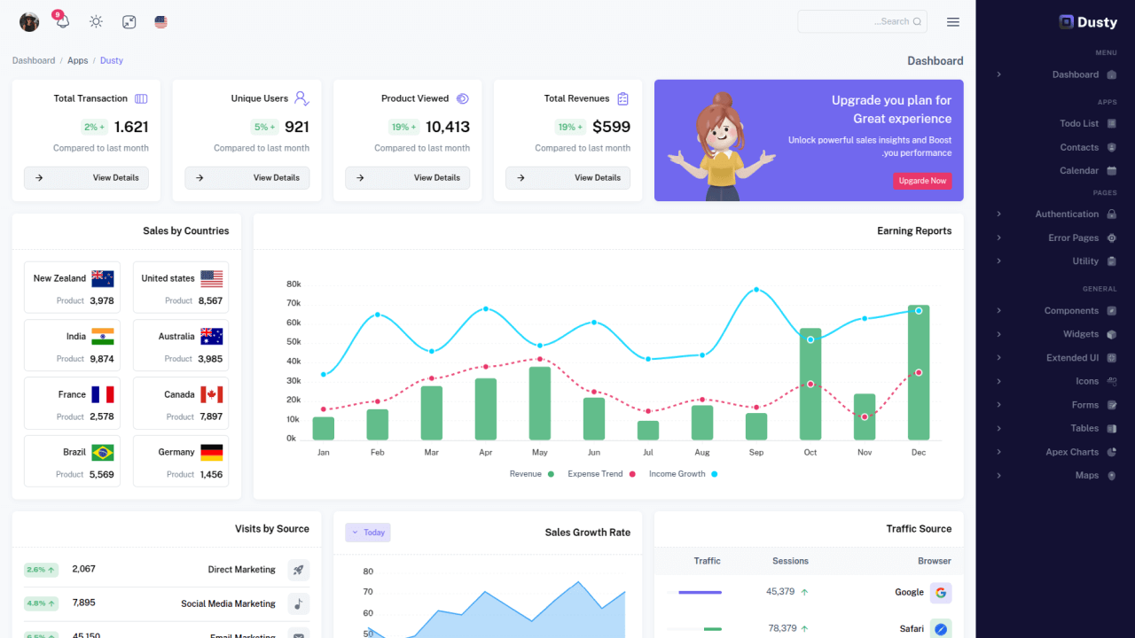Click the hamburger menu icon
This screenshot has height=638, width=1135.
pos(953,21)
